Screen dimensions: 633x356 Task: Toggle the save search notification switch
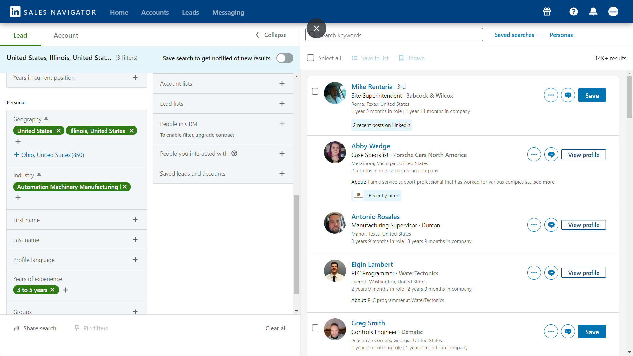click(285, 58)
